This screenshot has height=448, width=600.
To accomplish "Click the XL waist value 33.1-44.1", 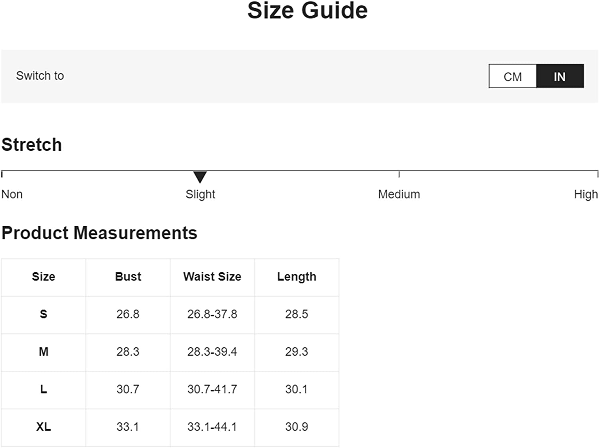I will pyautogui.click(x=212, y=427).
